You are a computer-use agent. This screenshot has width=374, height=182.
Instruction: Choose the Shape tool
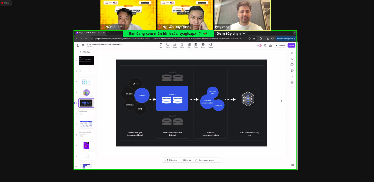point(175,45)
